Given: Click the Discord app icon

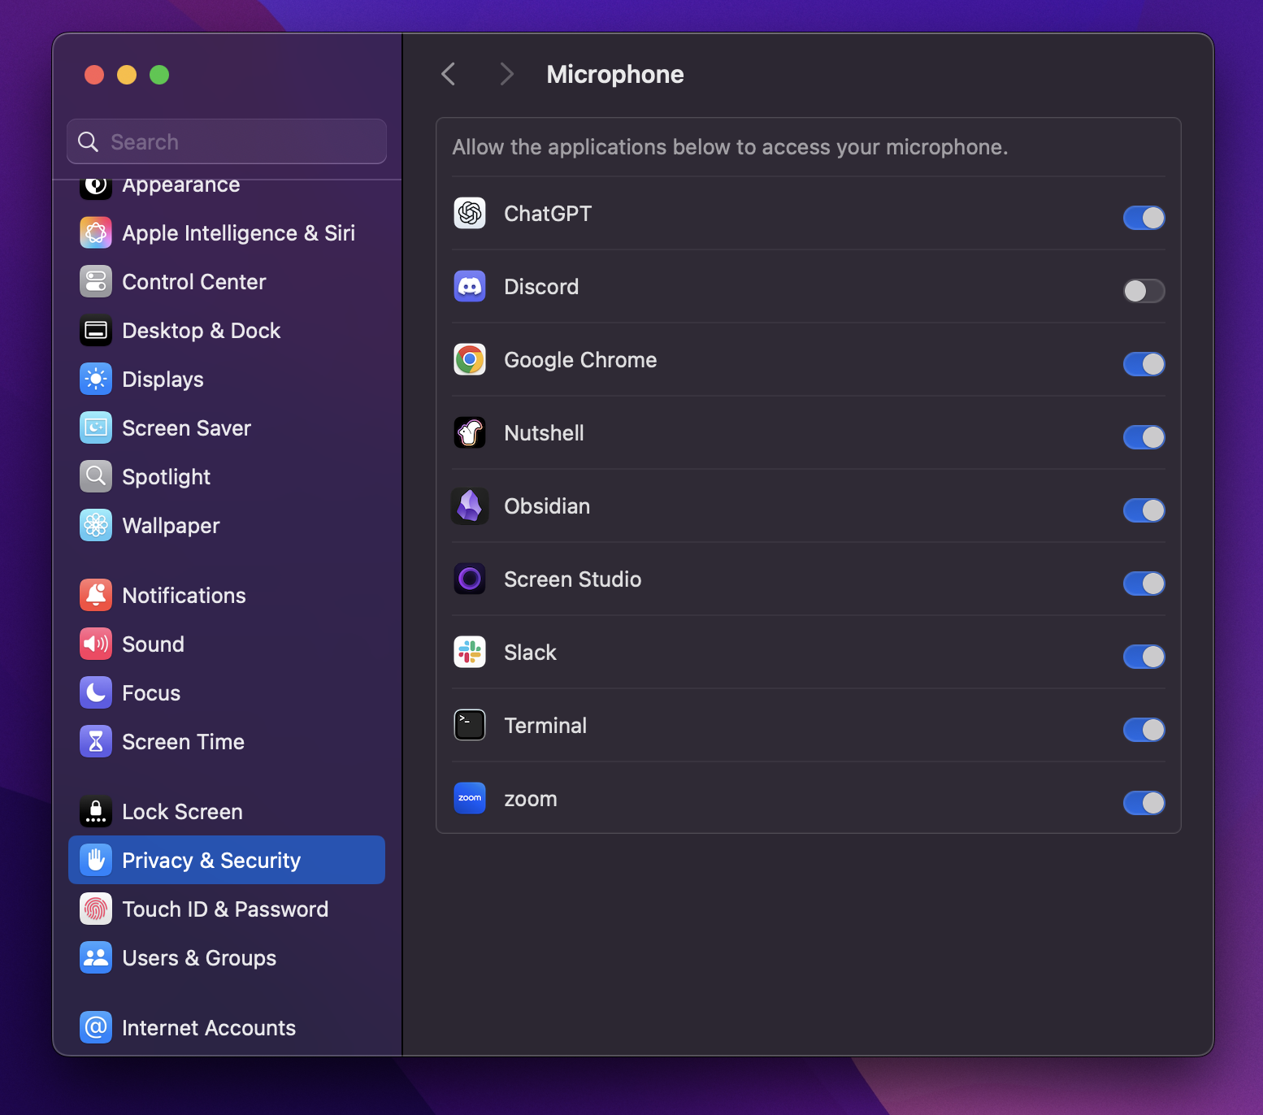Looking at the screenshot, I should tap(470, 286).
